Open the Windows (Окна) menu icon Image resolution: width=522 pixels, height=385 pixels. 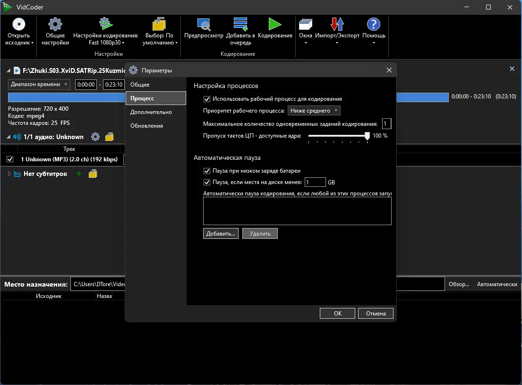pyautogui.click(x=306, y=24)
